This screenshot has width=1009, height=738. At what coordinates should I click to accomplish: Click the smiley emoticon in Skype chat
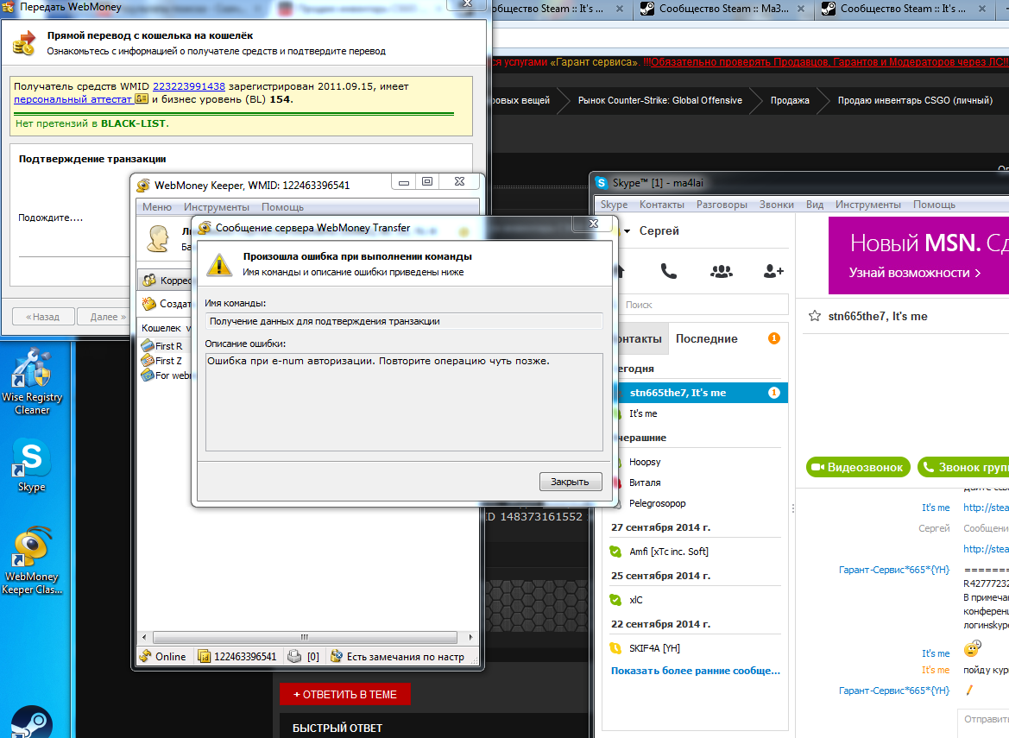(973, 648)
